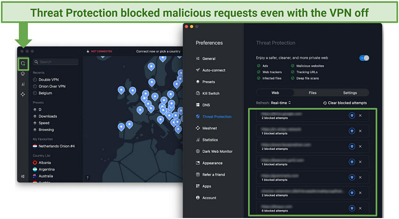Toggle the Threat Protection switch
Viewport: 399px width, 219px height.
pyautogui.click(x=364, y=58)
